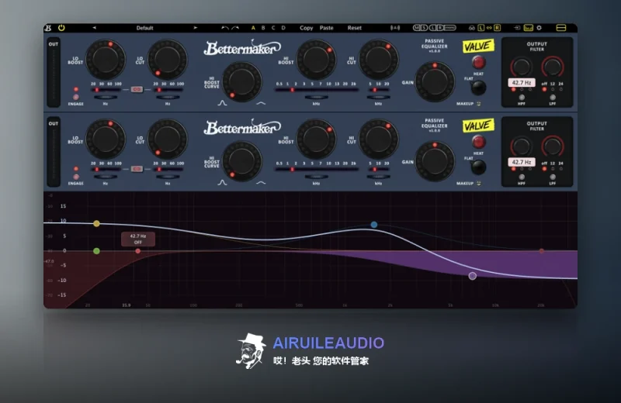Select the green node on EQ graph
Viewport: 621px width, 403px height.
(96, 251)
